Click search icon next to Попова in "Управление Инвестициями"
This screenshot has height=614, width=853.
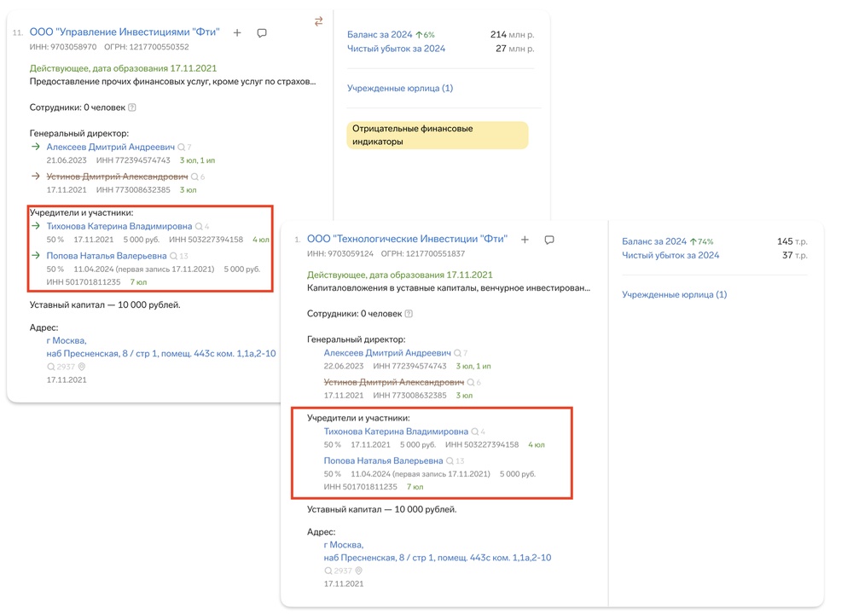tap(174, 256)
